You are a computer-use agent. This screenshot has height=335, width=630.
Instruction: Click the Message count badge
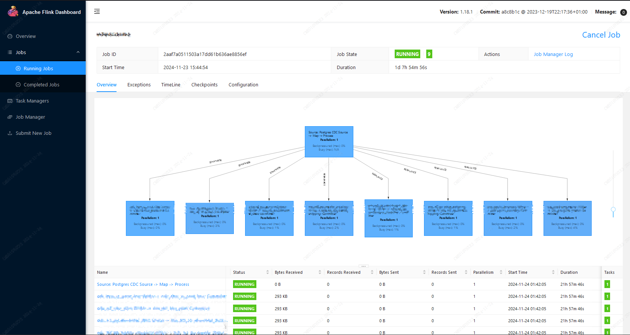pyautogui.click(x=624, y=12)
